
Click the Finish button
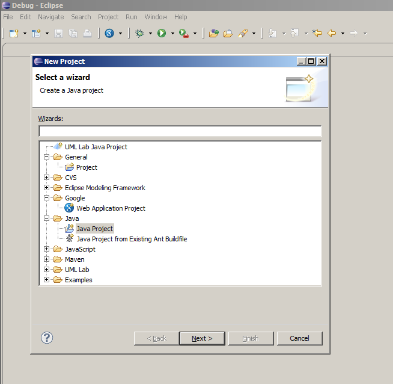[x=251, y=338]
